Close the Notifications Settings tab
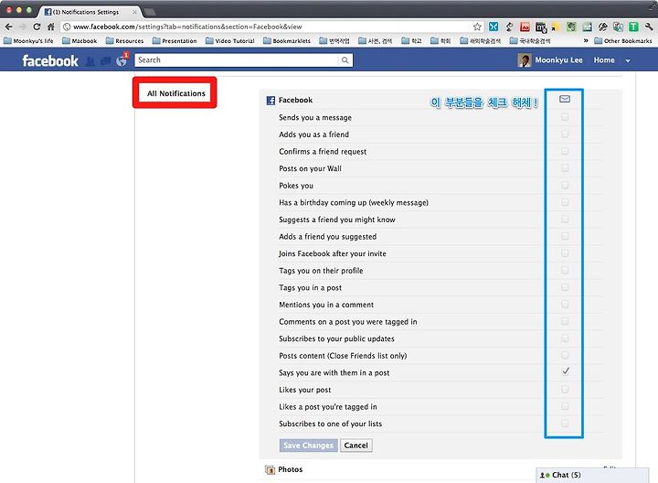658x483 pixels. [134, 12]
